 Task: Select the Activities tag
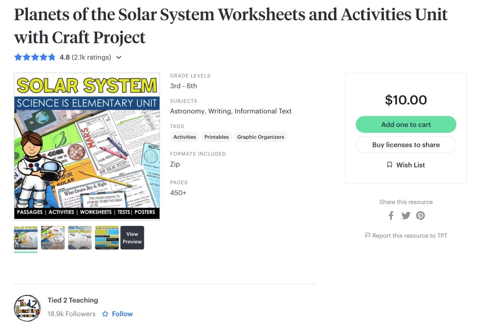(x=184, y=137)
